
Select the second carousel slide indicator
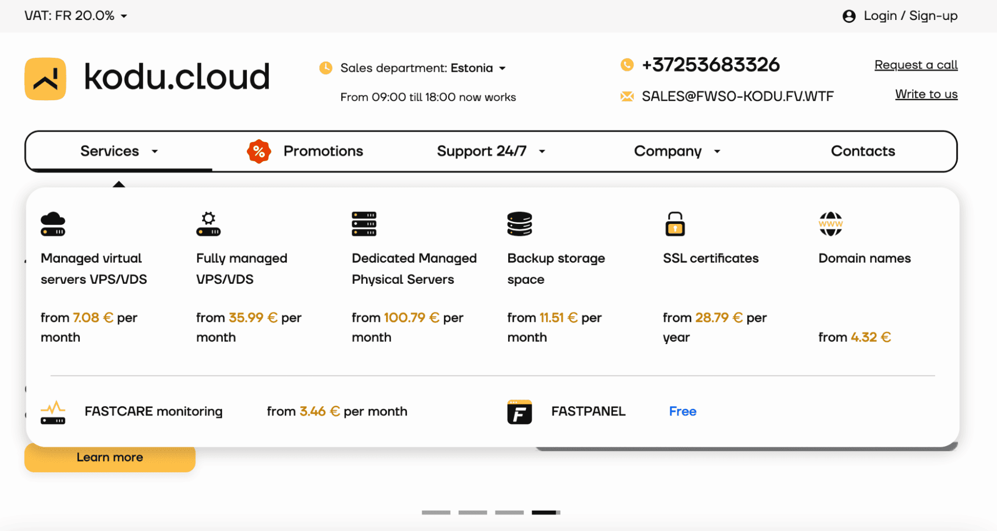(473, 513)
